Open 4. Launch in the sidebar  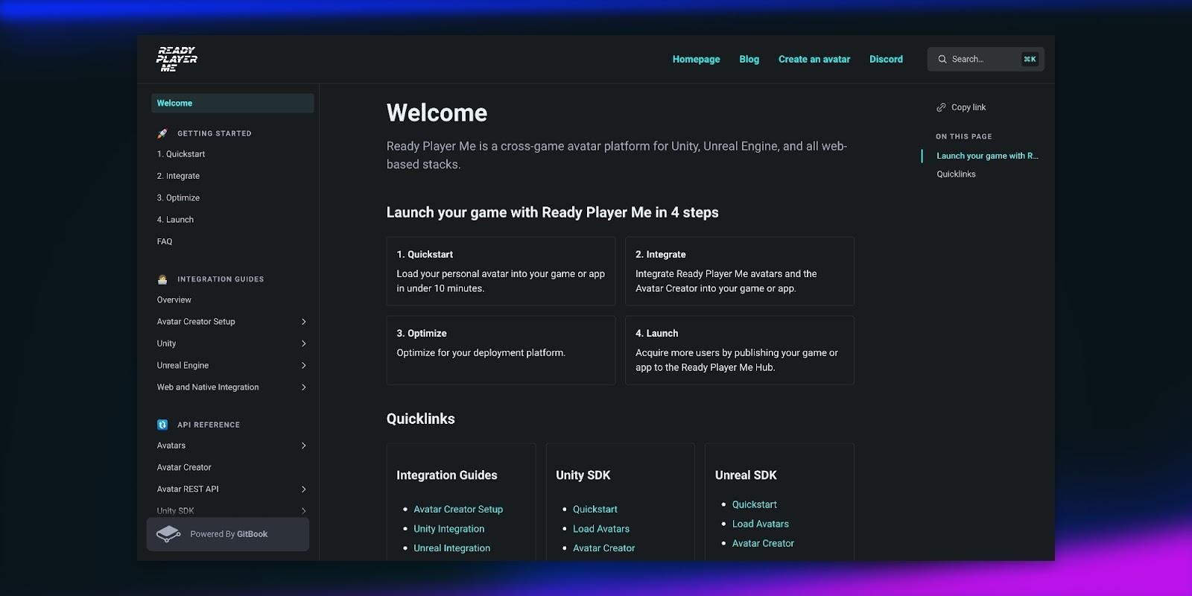[x=175, y=220]
